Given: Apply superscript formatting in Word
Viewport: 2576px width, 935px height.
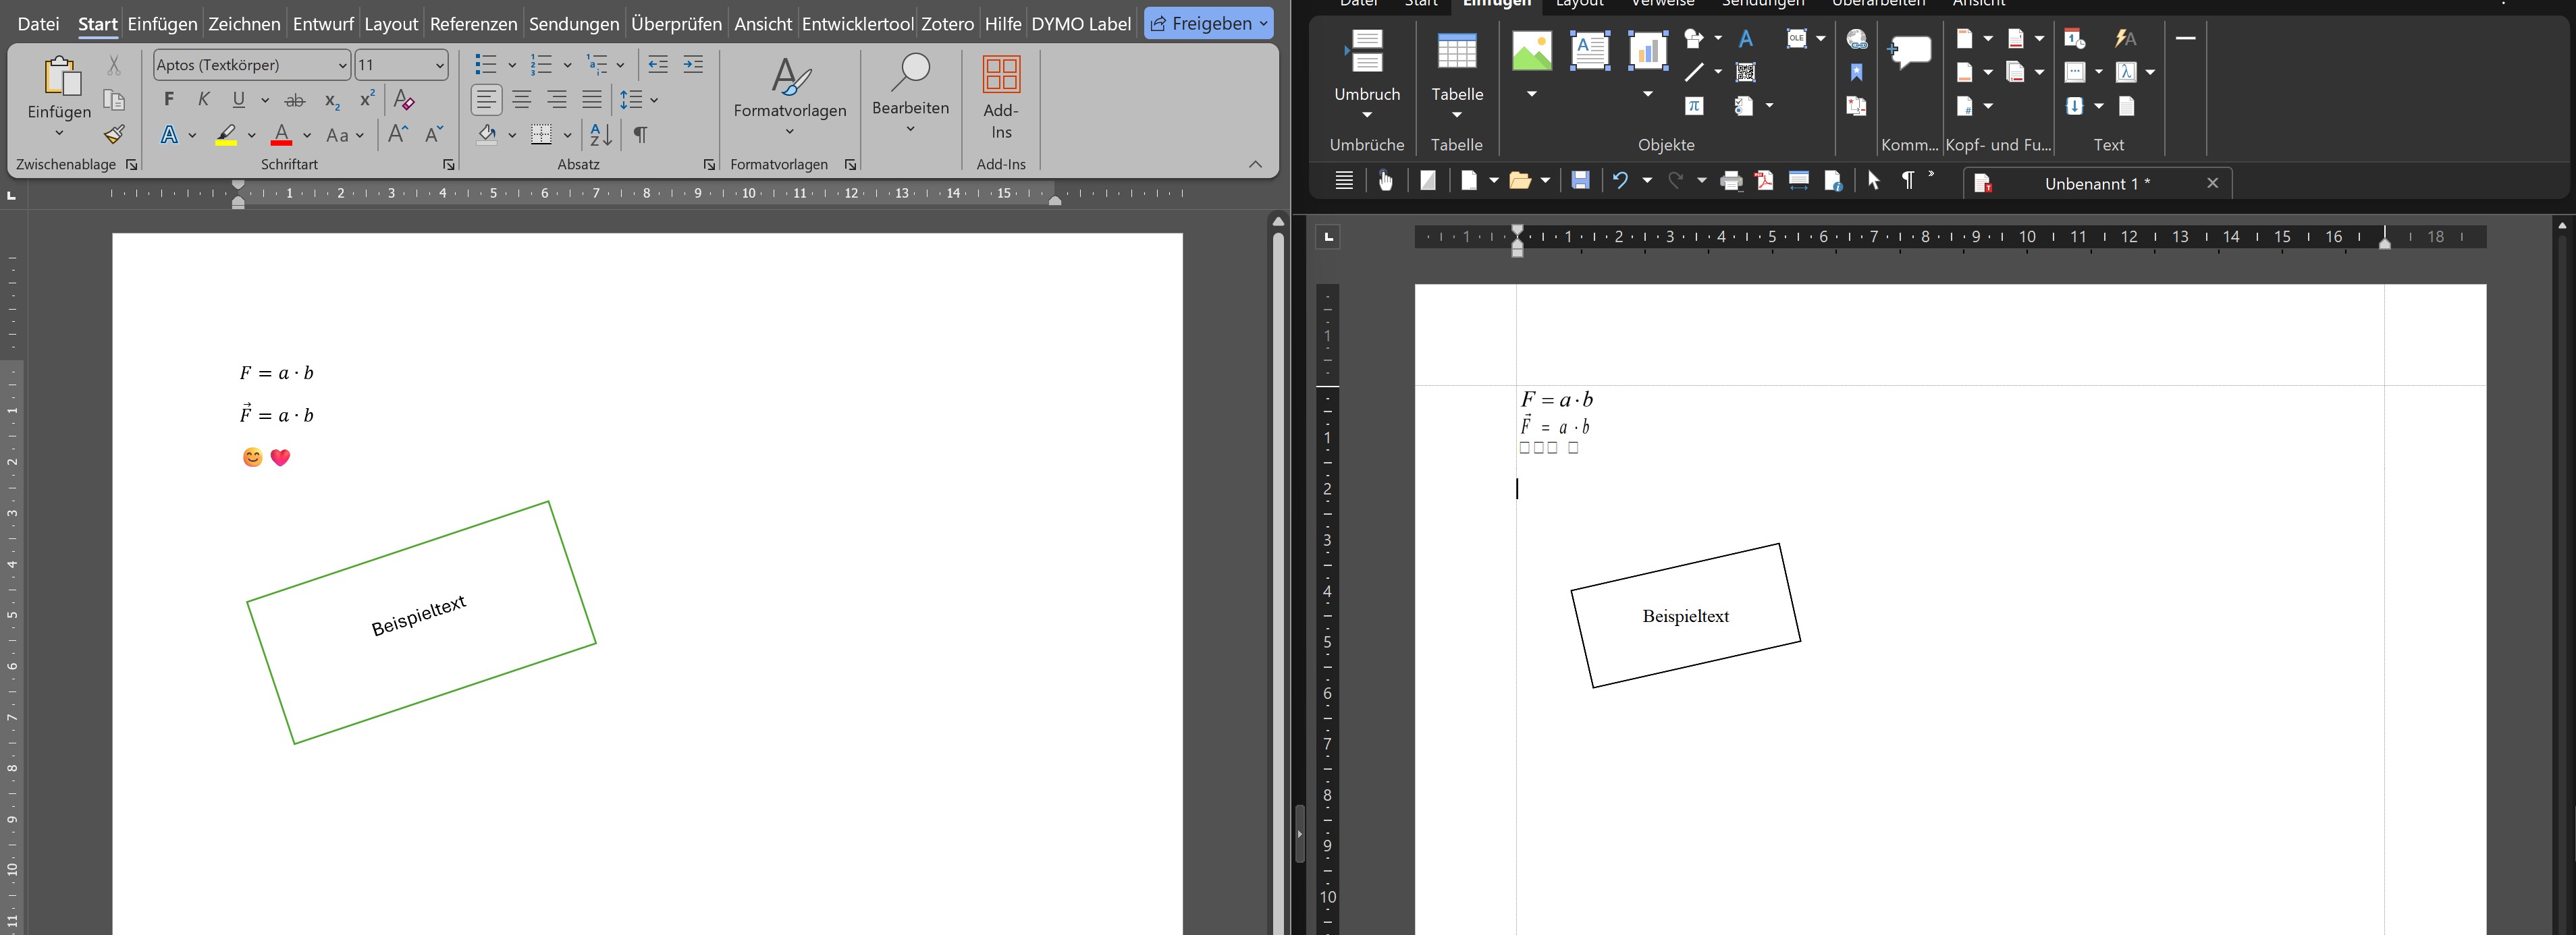Looking at the screenshot, I should pos(367,99).
